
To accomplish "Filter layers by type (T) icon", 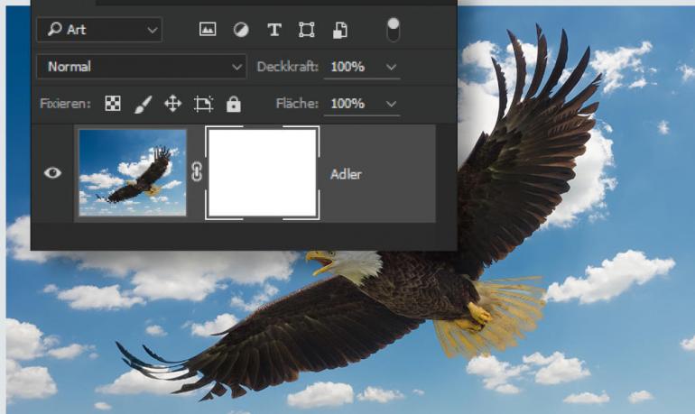I will click(x=274, y=30).
